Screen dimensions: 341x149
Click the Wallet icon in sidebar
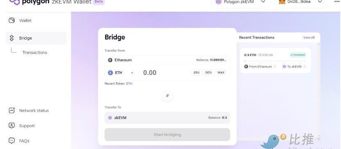(x=11, y=20)
